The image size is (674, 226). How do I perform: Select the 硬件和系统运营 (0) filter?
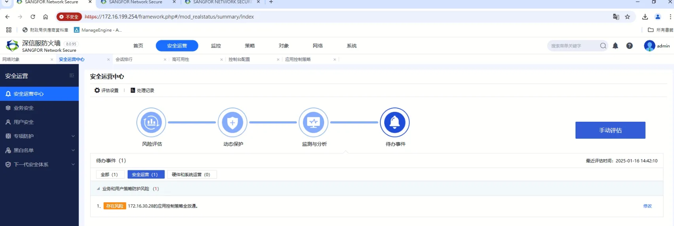[x=191, y=175]
